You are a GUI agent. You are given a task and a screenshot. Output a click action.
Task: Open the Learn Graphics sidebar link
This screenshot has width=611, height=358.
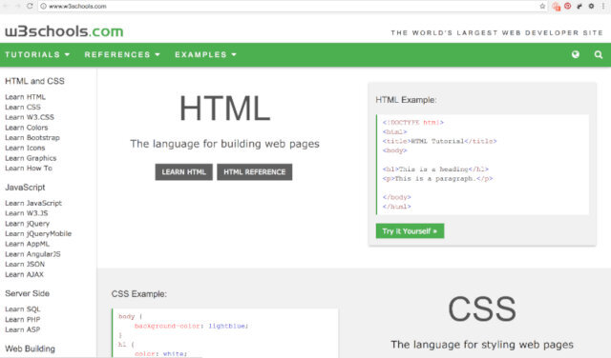31,158
